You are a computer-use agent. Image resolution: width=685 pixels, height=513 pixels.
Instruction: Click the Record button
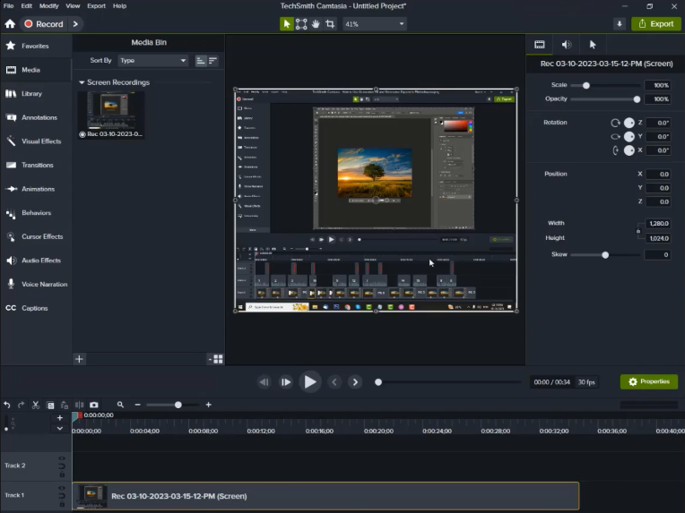[44, 24]
